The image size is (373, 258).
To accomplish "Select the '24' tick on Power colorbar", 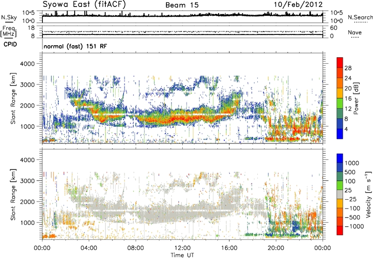I will click(x=348, y=78).
